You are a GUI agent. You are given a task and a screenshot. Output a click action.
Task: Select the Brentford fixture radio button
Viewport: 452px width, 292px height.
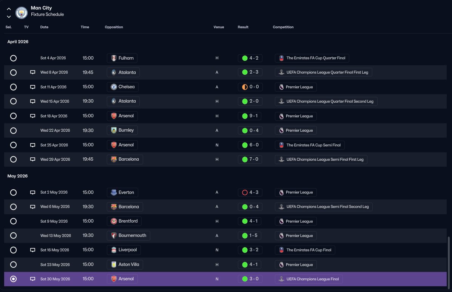coord(13,221)
